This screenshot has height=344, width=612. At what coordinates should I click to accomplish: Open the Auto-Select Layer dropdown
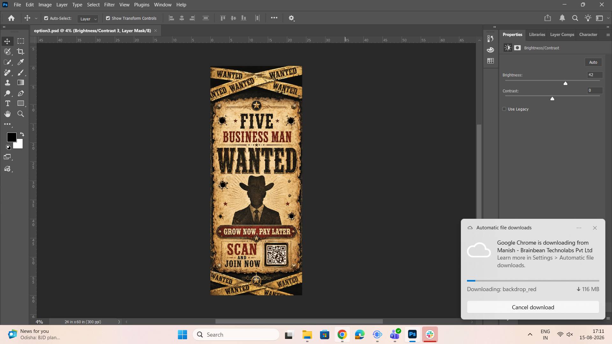tap(88, 19)
